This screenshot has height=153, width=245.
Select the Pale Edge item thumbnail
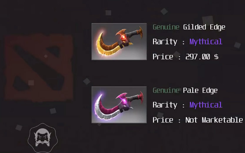pyautogui.click(x=119, y=105)
